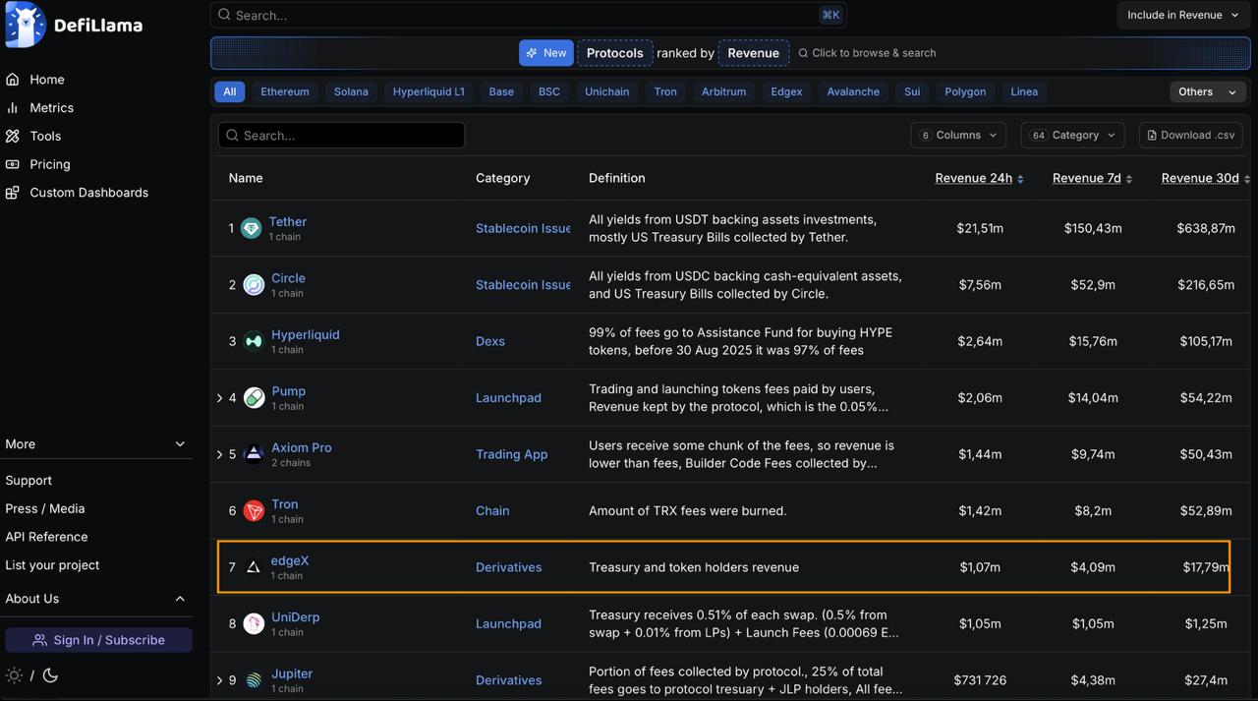The image size is (1258, 701).
Task: Click the Tether protocol icon
Action: pyautogui.click(x=252, y=228)
